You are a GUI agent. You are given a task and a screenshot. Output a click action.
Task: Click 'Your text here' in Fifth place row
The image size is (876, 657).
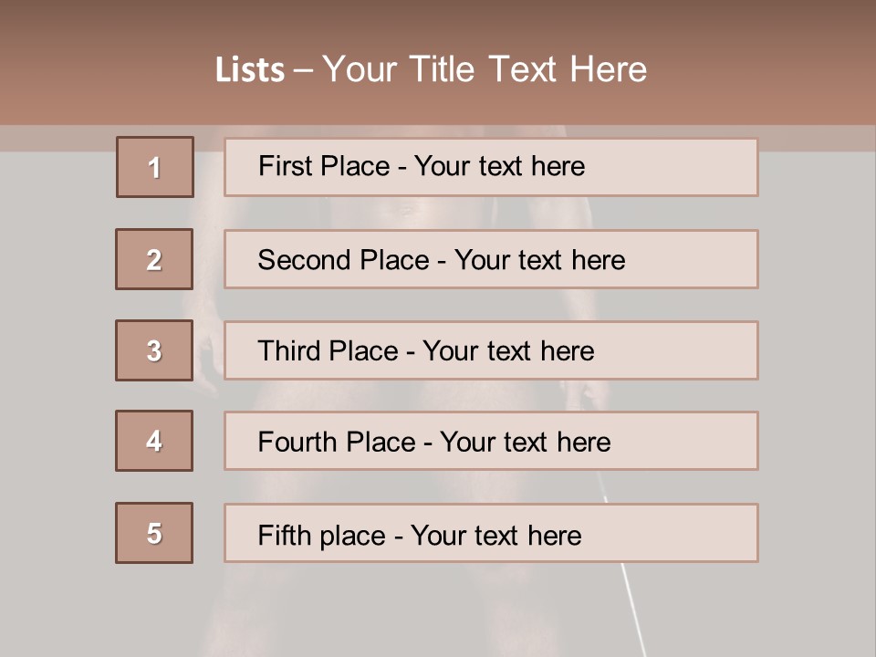496,535
